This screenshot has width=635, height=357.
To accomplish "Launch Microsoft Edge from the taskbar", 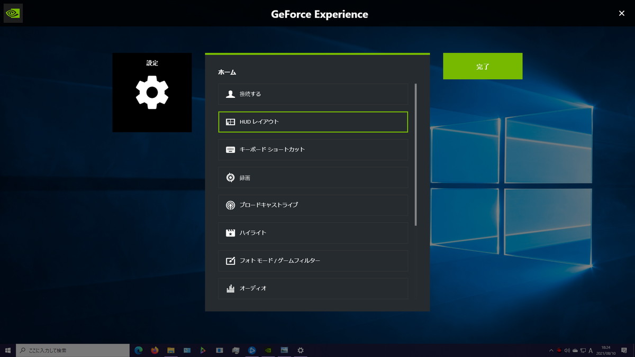I will [139, 350].
